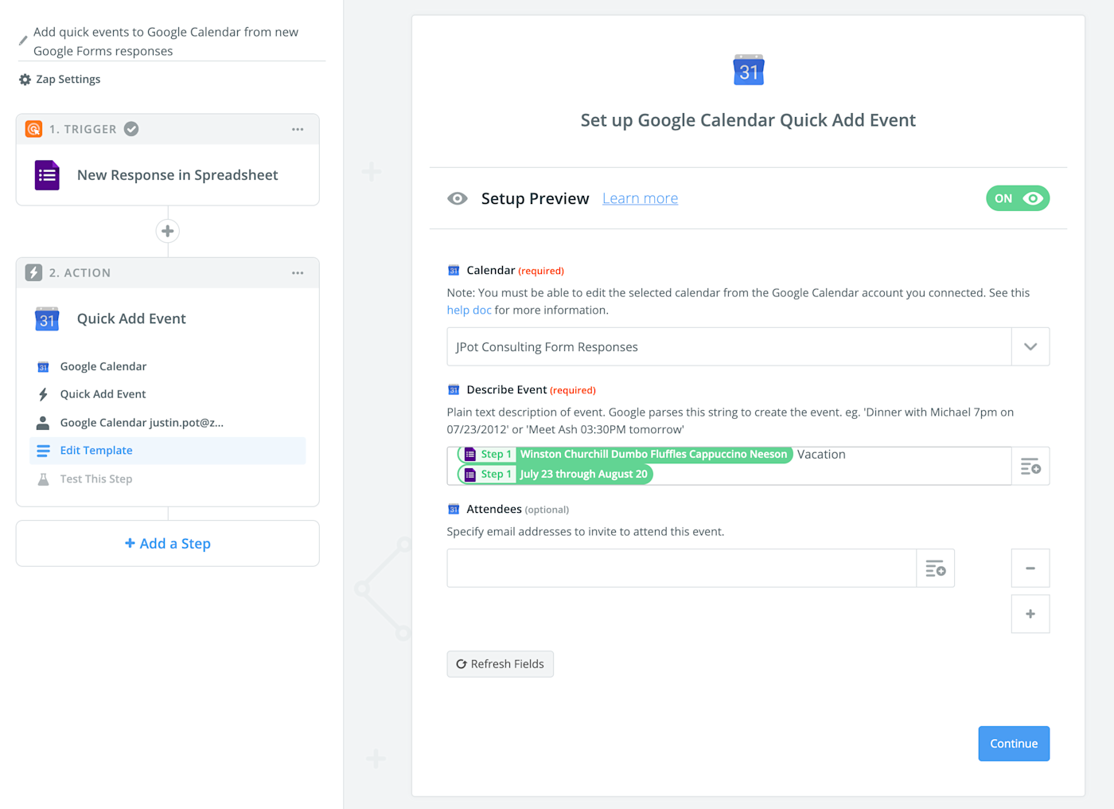Click the person icon for account

(43, 423)
